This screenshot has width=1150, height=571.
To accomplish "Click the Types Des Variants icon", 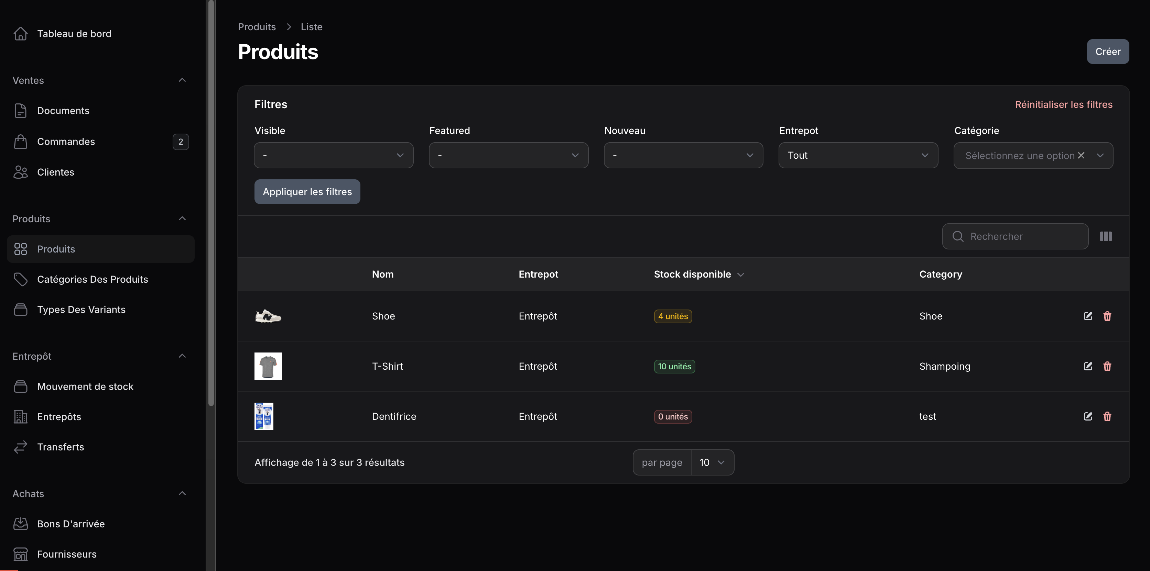I will coord(21,310).
